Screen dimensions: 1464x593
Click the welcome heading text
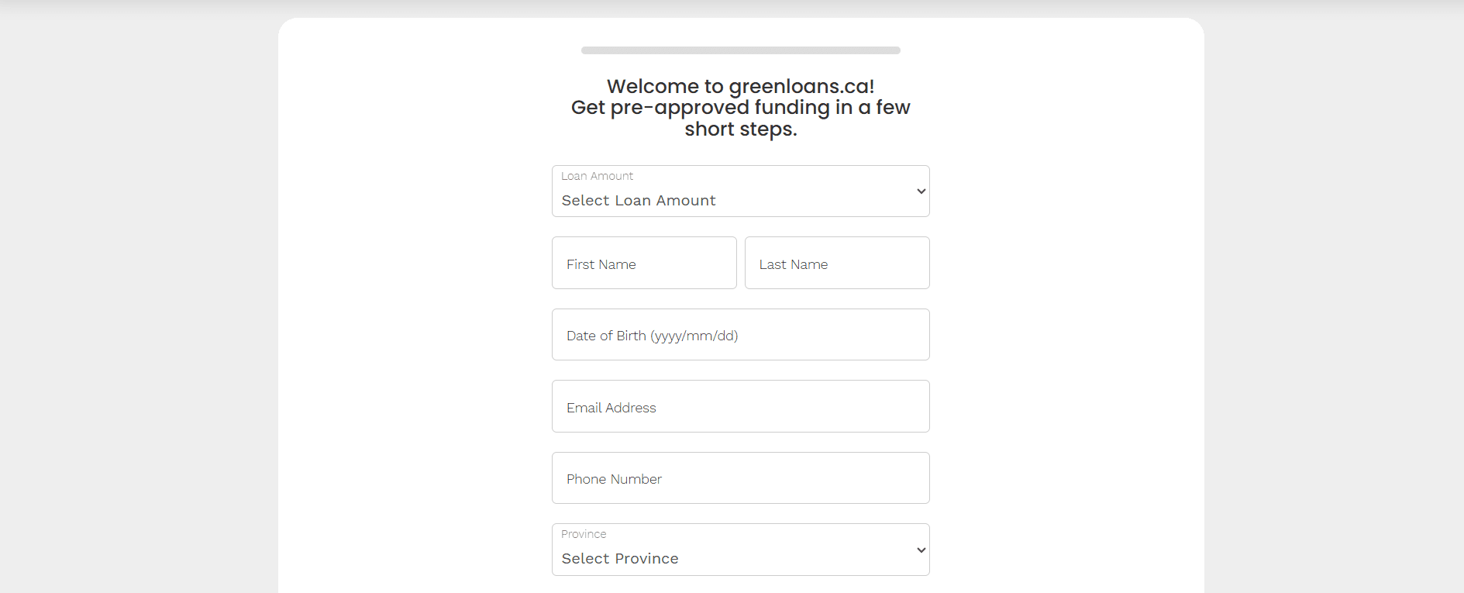coord(740,107)
